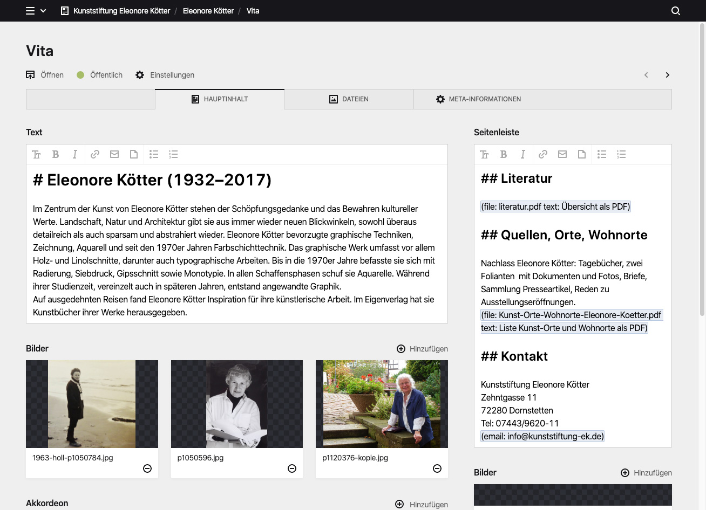The height and width of the screenshot is (510, 706).
Task: Apply italic formatting in the Text toolbar
Action: (75, 154)
